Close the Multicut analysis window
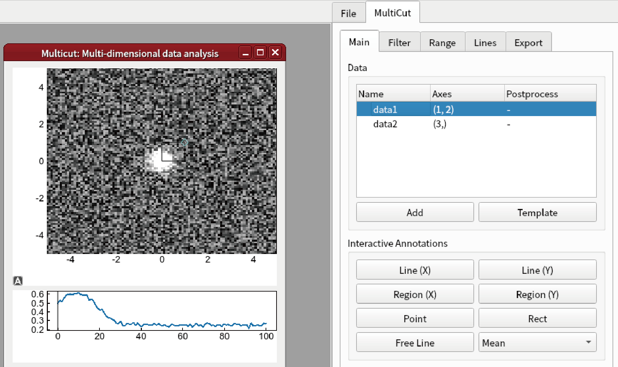 275,53
